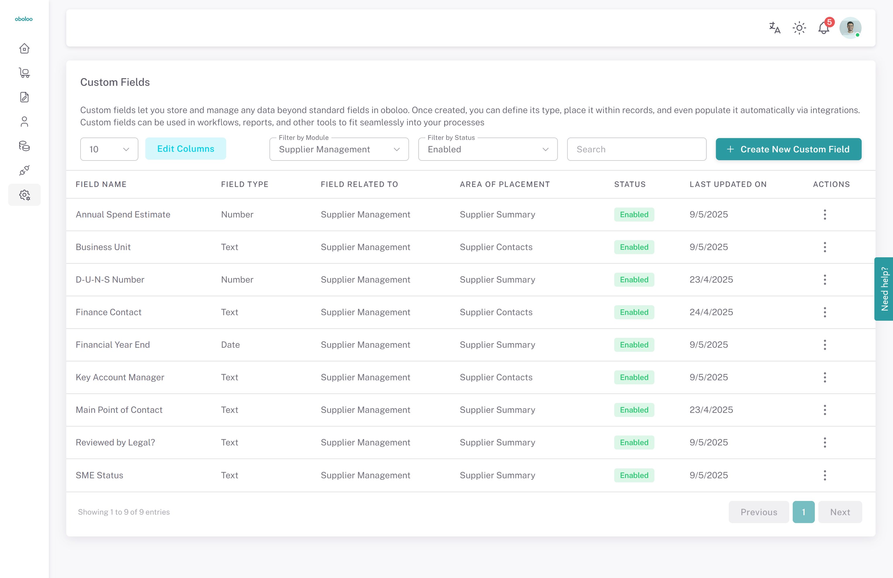Viewport: 893px width, 578px height.
Task: Click into the Search field
Action: tap(637, 149)
